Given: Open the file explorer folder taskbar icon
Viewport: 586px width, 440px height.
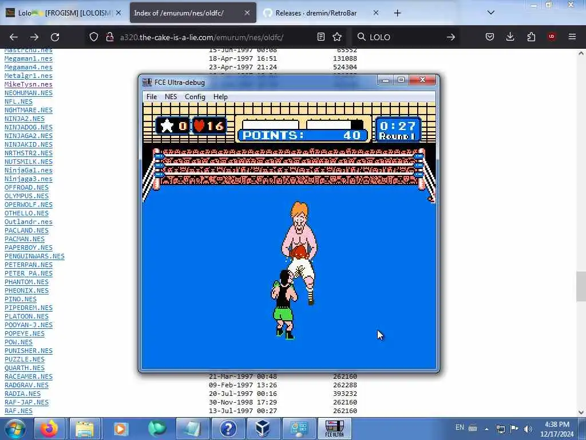Looking at the screenshot, I should (85, 429).
